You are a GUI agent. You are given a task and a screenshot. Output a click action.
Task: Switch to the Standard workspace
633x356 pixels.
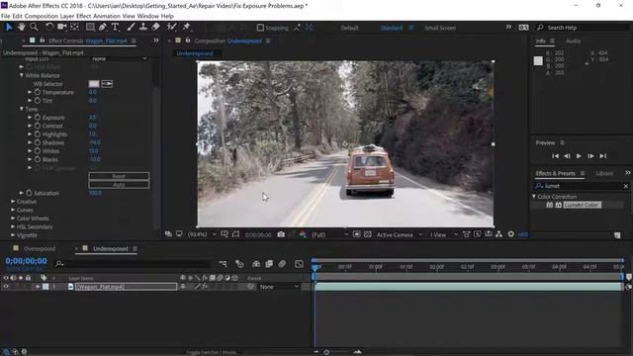(392, 28)
